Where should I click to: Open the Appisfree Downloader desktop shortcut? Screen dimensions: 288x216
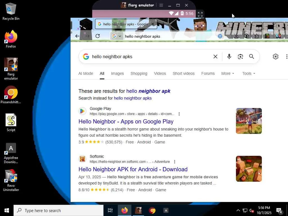[x=11, y=153]
